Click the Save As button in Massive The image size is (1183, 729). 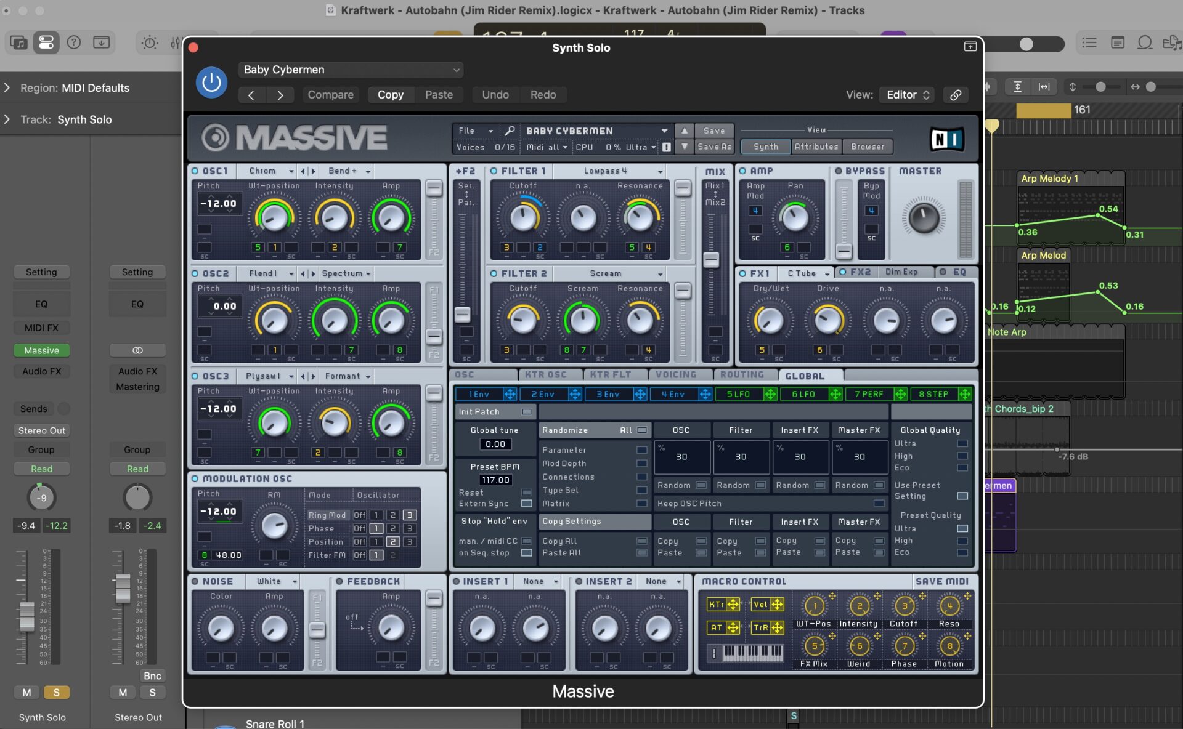point(714,147)
